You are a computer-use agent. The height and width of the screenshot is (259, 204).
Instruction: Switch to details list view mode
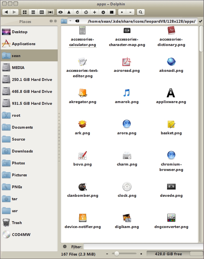coord(33,12)
